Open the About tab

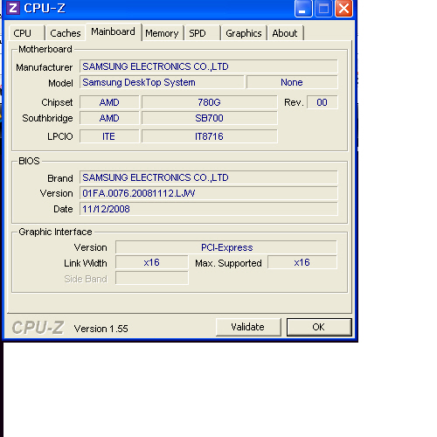pos(286,33)
